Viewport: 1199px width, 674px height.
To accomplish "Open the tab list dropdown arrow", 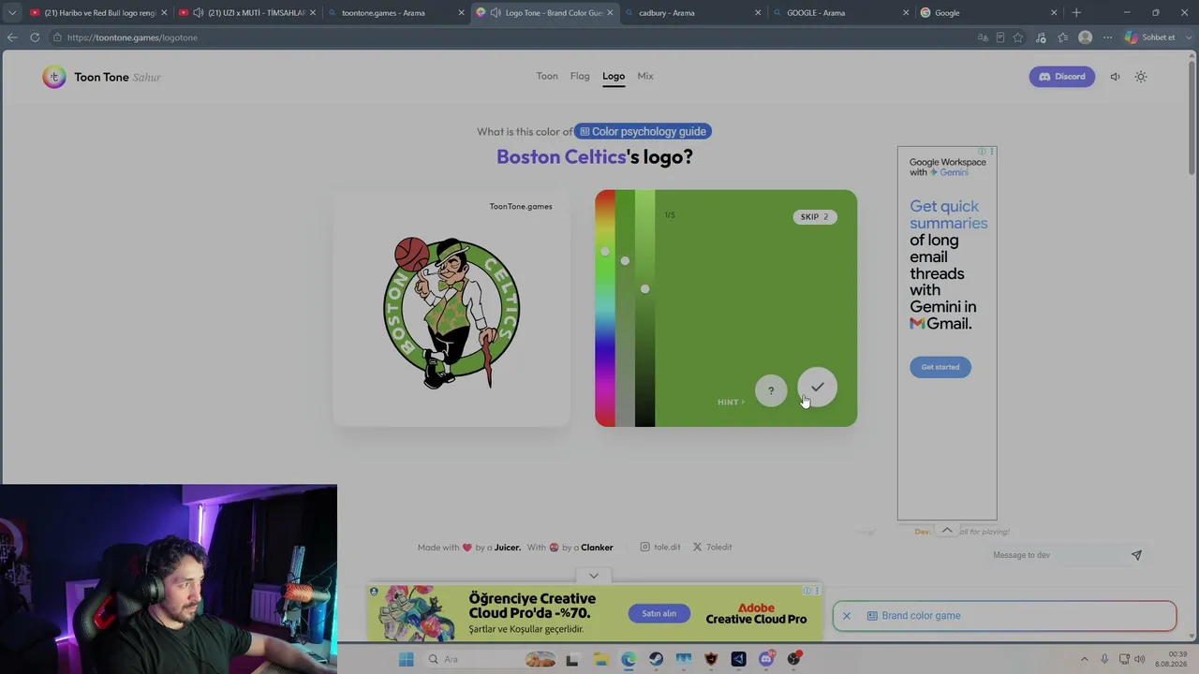I will point(11,13).
